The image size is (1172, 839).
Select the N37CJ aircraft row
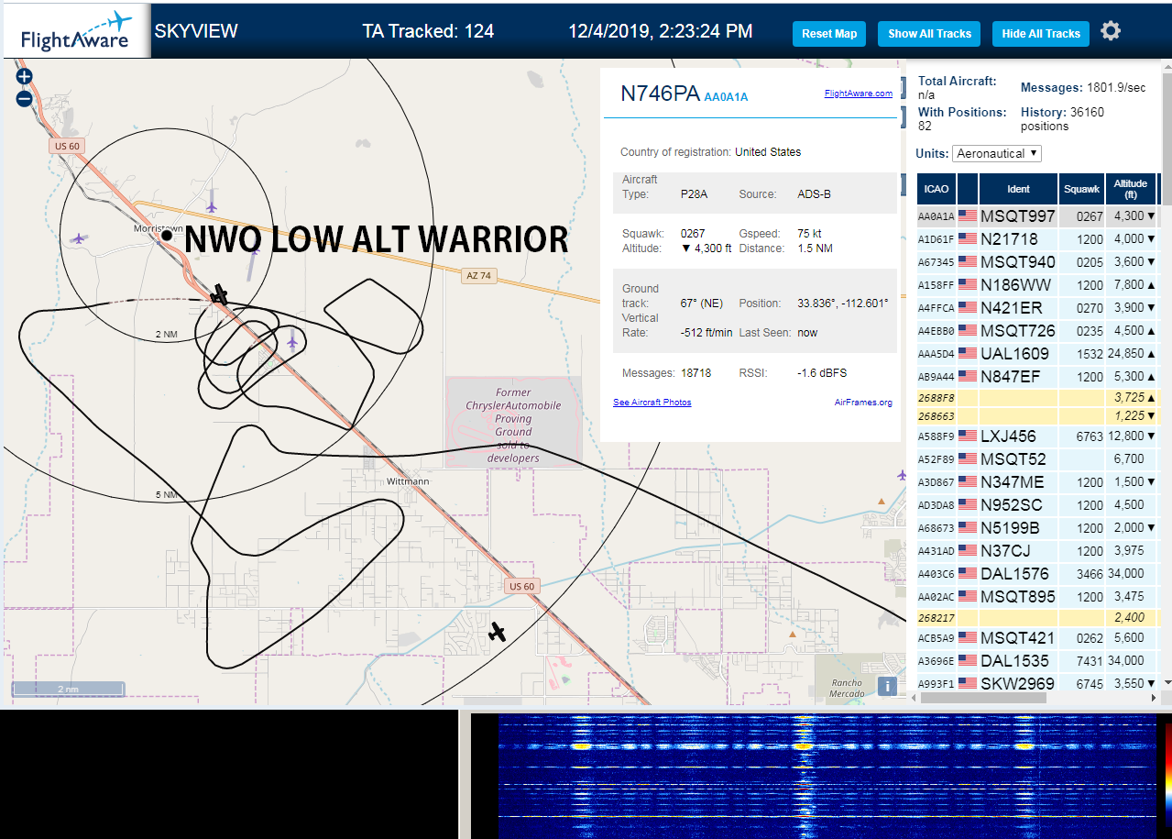point(1037,551)
